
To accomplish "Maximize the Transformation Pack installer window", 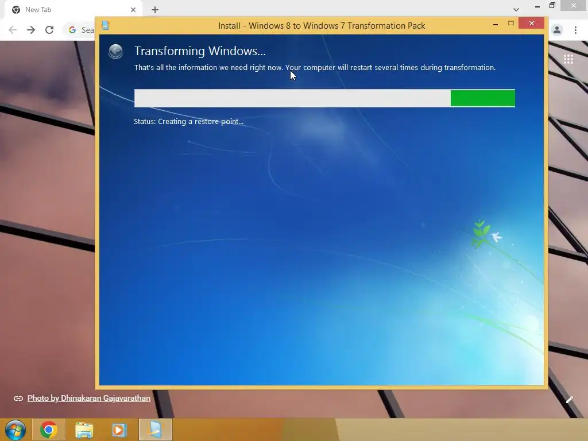I will pos(510,24).
